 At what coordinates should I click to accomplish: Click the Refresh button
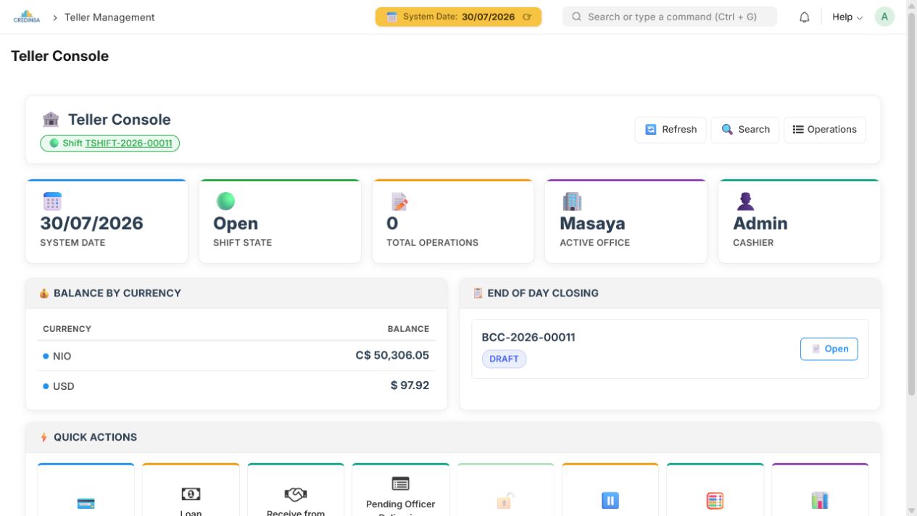(x=671, y=130)
